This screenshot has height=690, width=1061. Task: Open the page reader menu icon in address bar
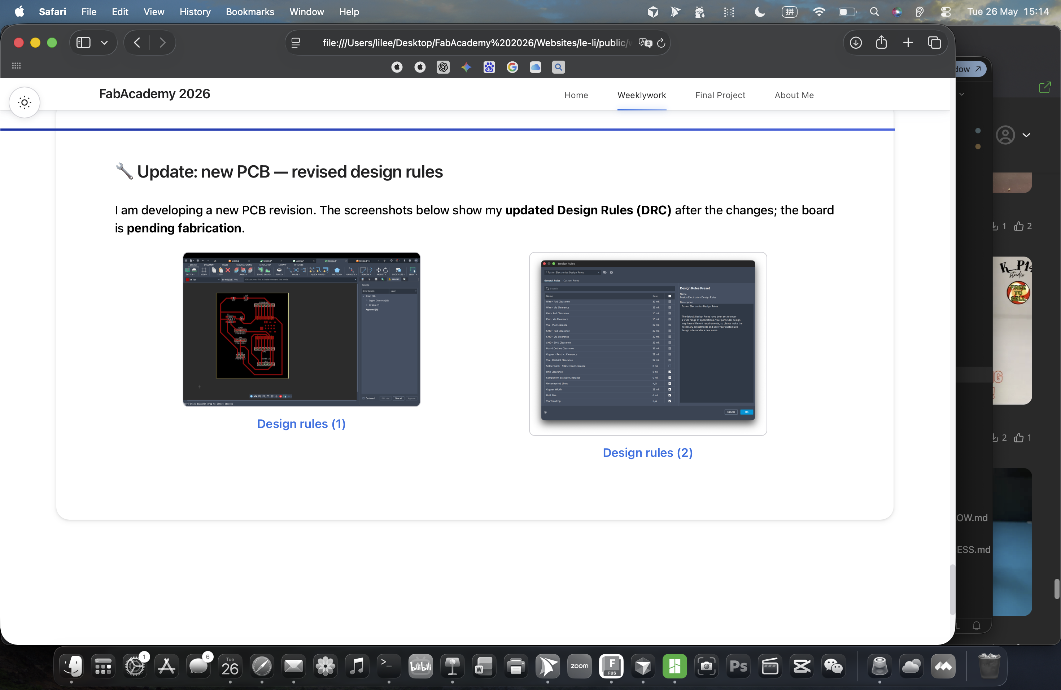[x=296, y=43]
